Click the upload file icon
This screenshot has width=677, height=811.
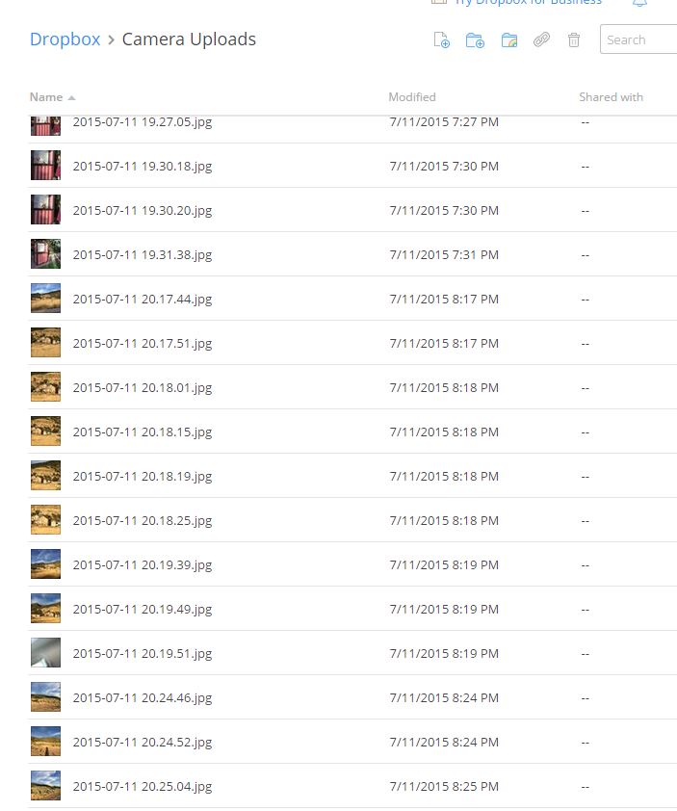(441, 39)
